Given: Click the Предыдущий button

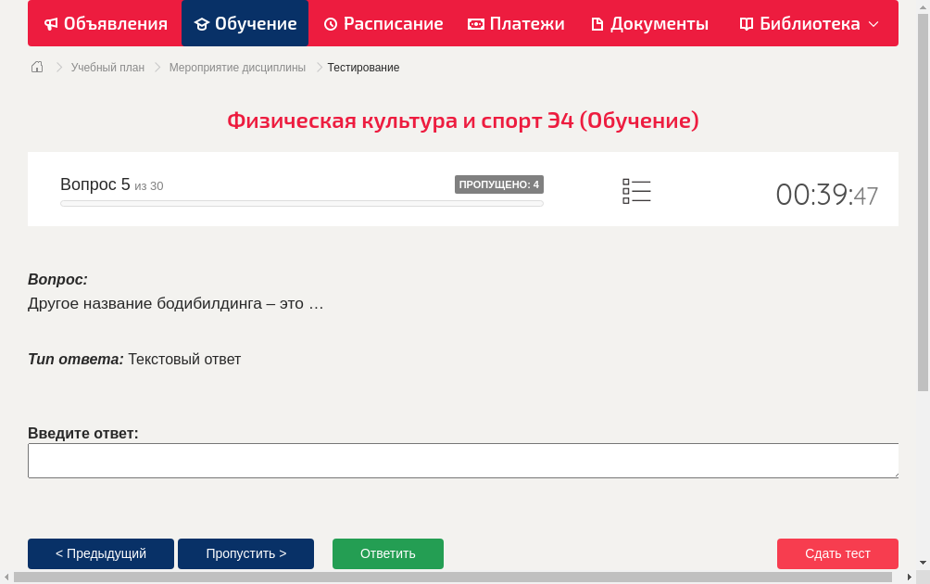Looking at the screenshot, I should pyautogui.click(x=100, y=553).
